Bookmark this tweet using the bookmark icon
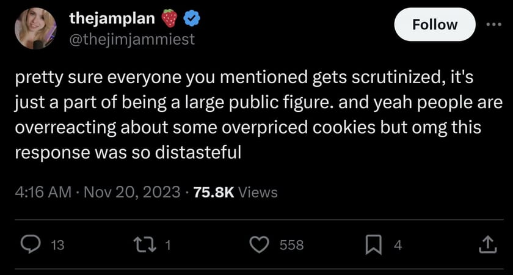 (x=374, y=245)
